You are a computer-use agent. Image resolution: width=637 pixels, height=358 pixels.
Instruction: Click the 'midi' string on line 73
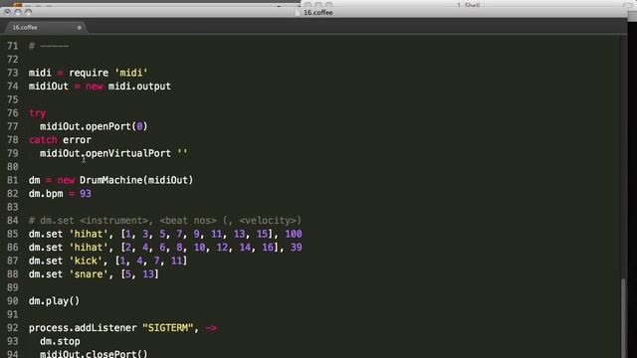pos(131,73)
